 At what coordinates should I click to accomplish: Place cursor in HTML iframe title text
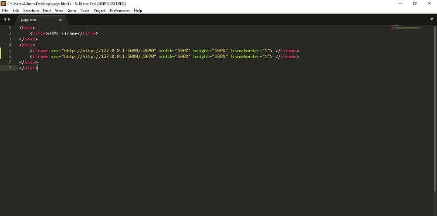tap(63, 33)
